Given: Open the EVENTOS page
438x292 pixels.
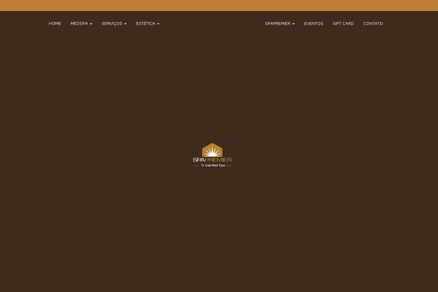Looking at the screenshot, I should click(x=313, y=23).
